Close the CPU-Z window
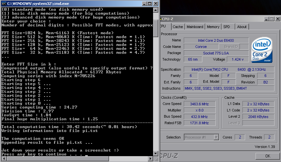Screen dimensions: 281x162 278,19
